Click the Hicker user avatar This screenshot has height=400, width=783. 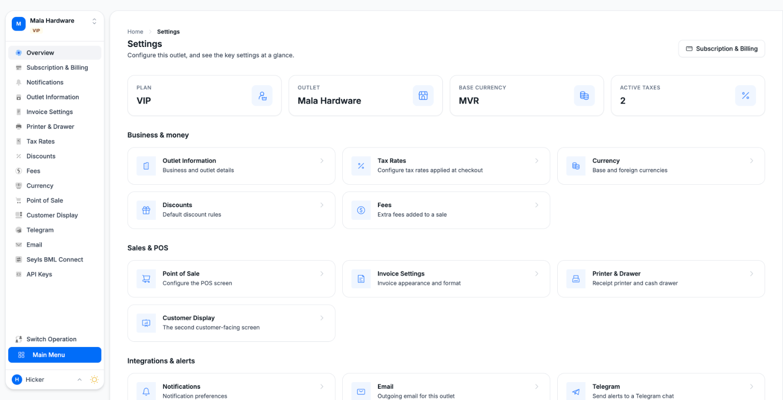coord(17,380)
